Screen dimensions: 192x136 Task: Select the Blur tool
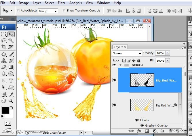coord(4,73)
